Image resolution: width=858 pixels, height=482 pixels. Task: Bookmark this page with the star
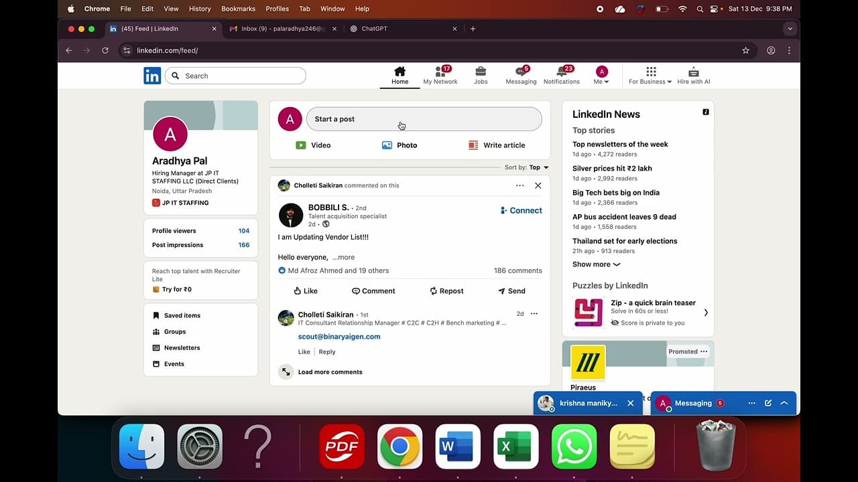pos(745,50)
